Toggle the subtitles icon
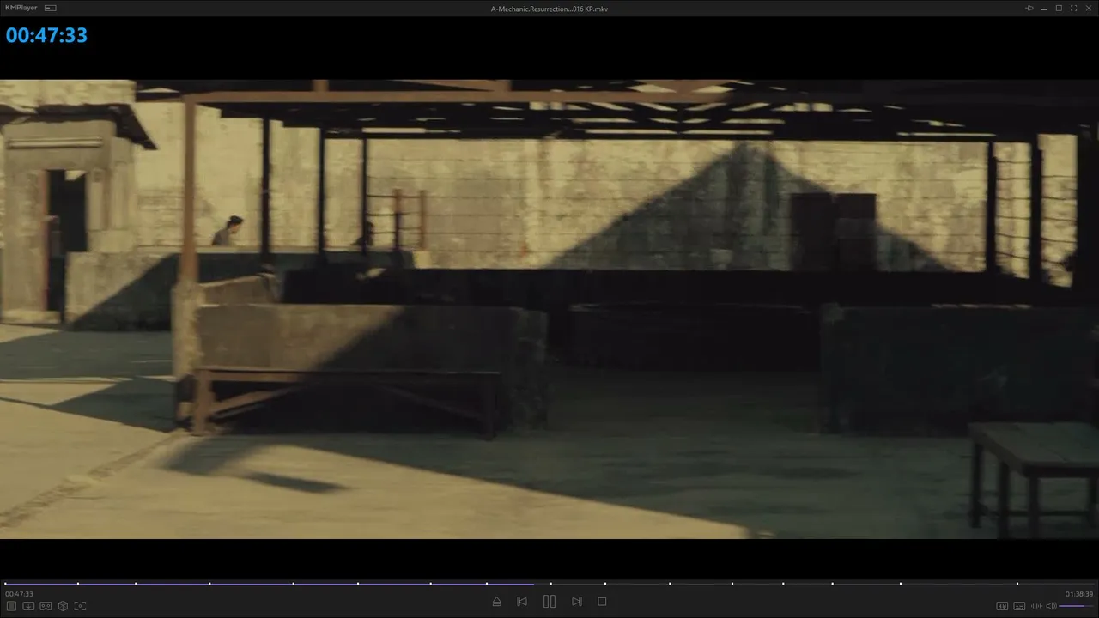Viewport: 1099px width, 618px height. tap(1019, 606)
